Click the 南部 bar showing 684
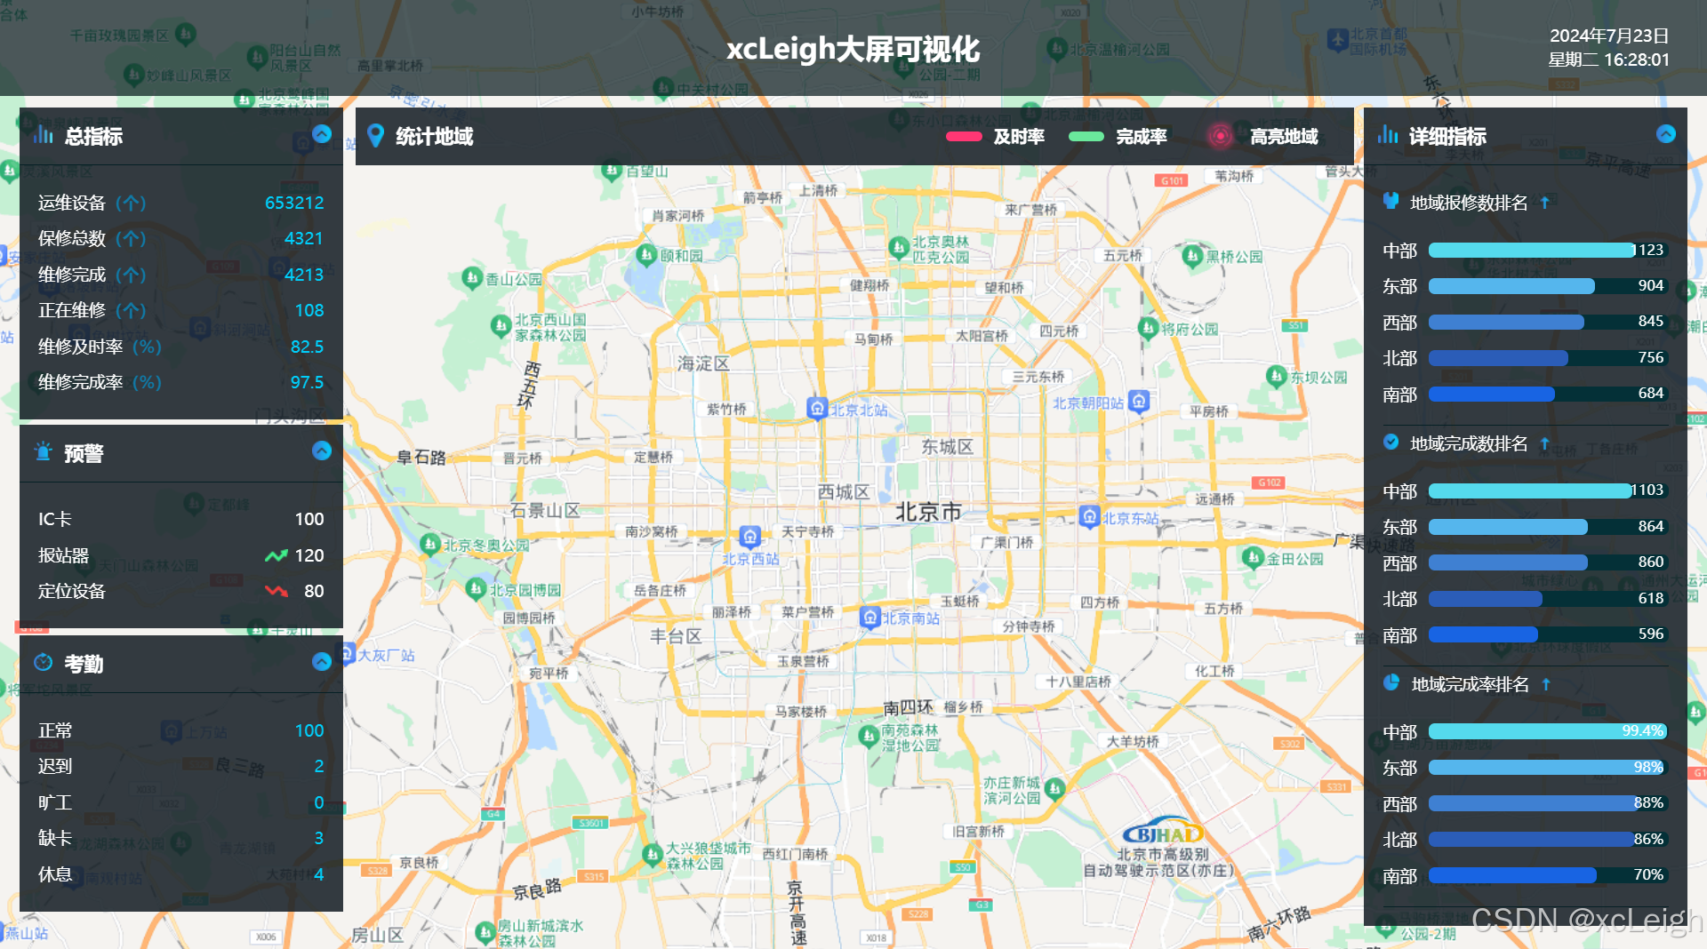The height and width of the screenshot is (949, 1707). tap(1548, 394)
